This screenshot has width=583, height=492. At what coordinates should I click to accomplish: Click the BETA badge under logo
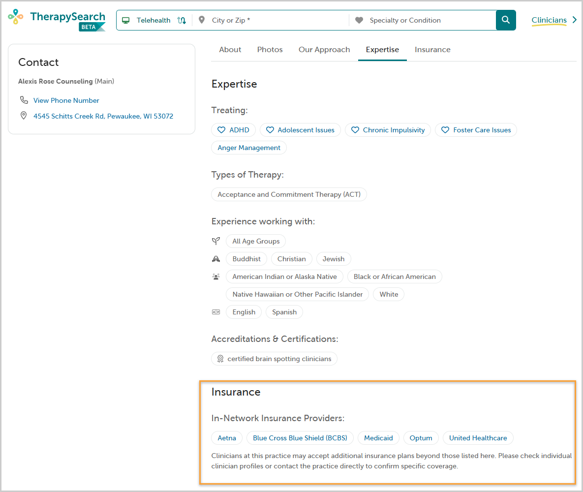(92, 27)
